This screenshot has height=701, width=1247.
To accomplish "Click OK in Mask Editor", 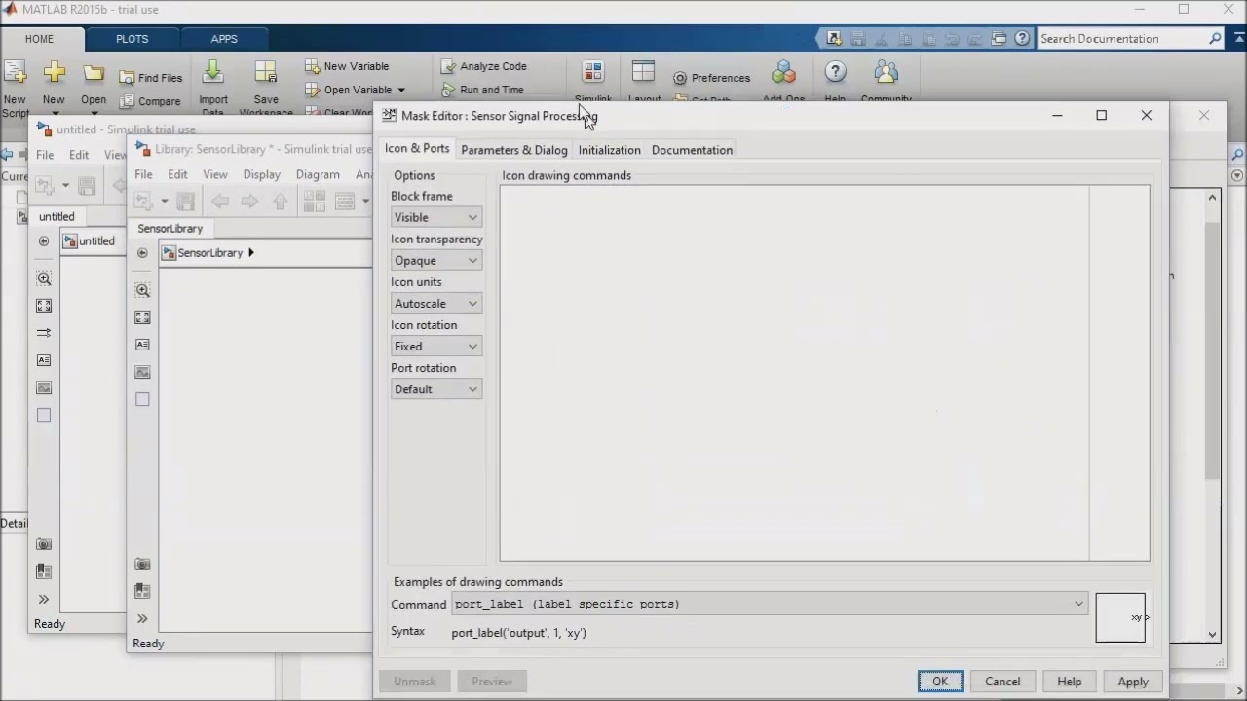I will tap(939, 682).
